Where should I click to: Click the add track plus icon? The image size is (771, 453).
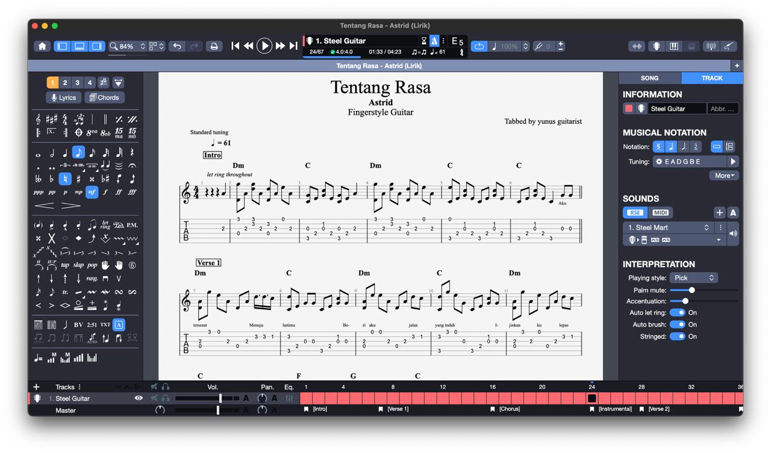tap(36, 387)
